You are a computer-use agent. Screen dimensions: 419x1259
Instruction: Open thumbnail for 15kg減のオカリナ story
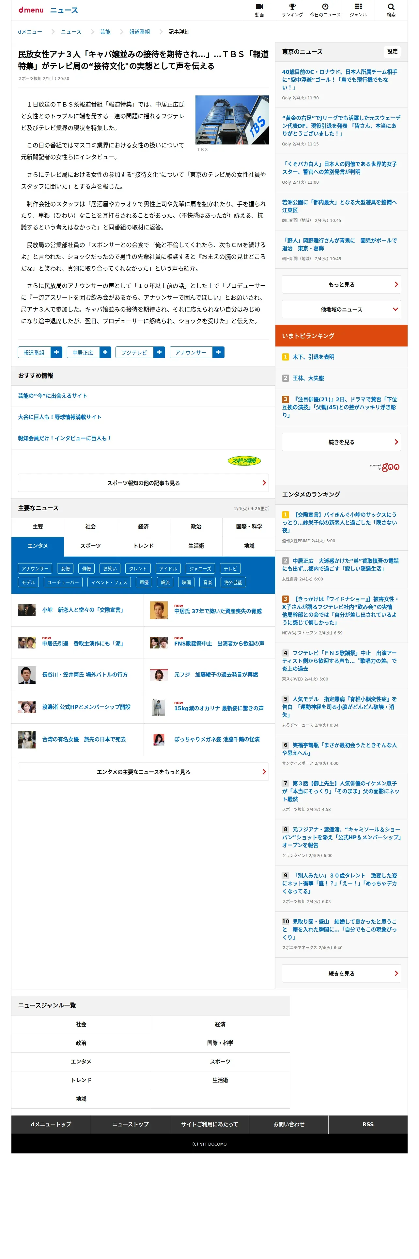pyautogui.click(x=159, y=707)
